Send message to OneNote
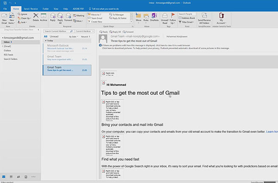 (x=154, y=17)
